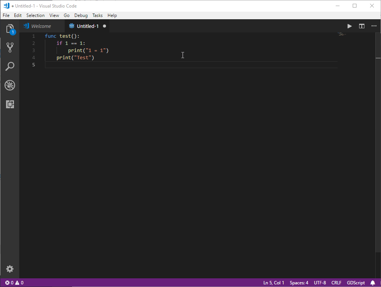Maximize the Visual Studio Code window
The image size is (381, 287).
[355, 6]
